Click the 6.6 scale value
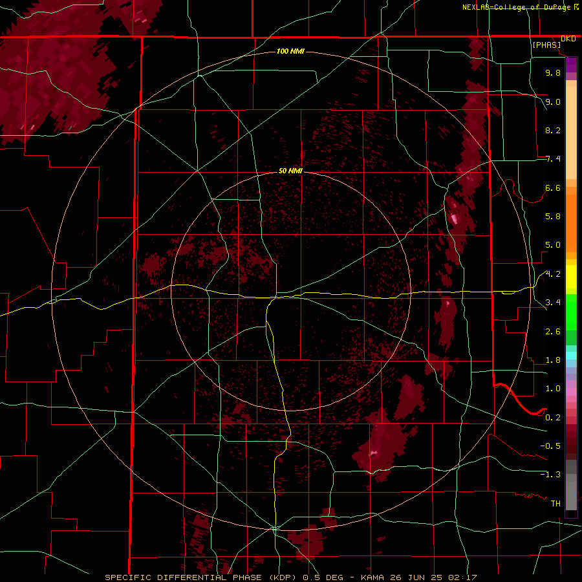 click(553, 188)
